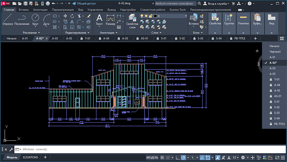
Task: Open the layer dropdown showing 0
Action: coord(164,16)
